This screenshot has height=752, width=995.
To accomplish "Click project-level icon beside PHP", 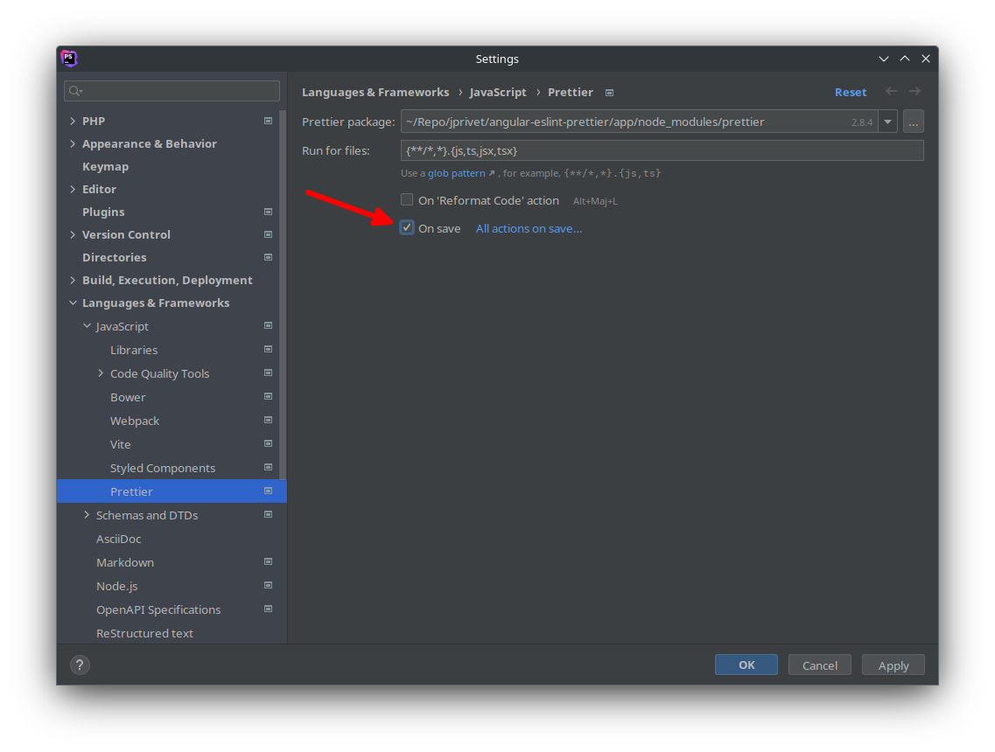I will click(x=269, y=121).
